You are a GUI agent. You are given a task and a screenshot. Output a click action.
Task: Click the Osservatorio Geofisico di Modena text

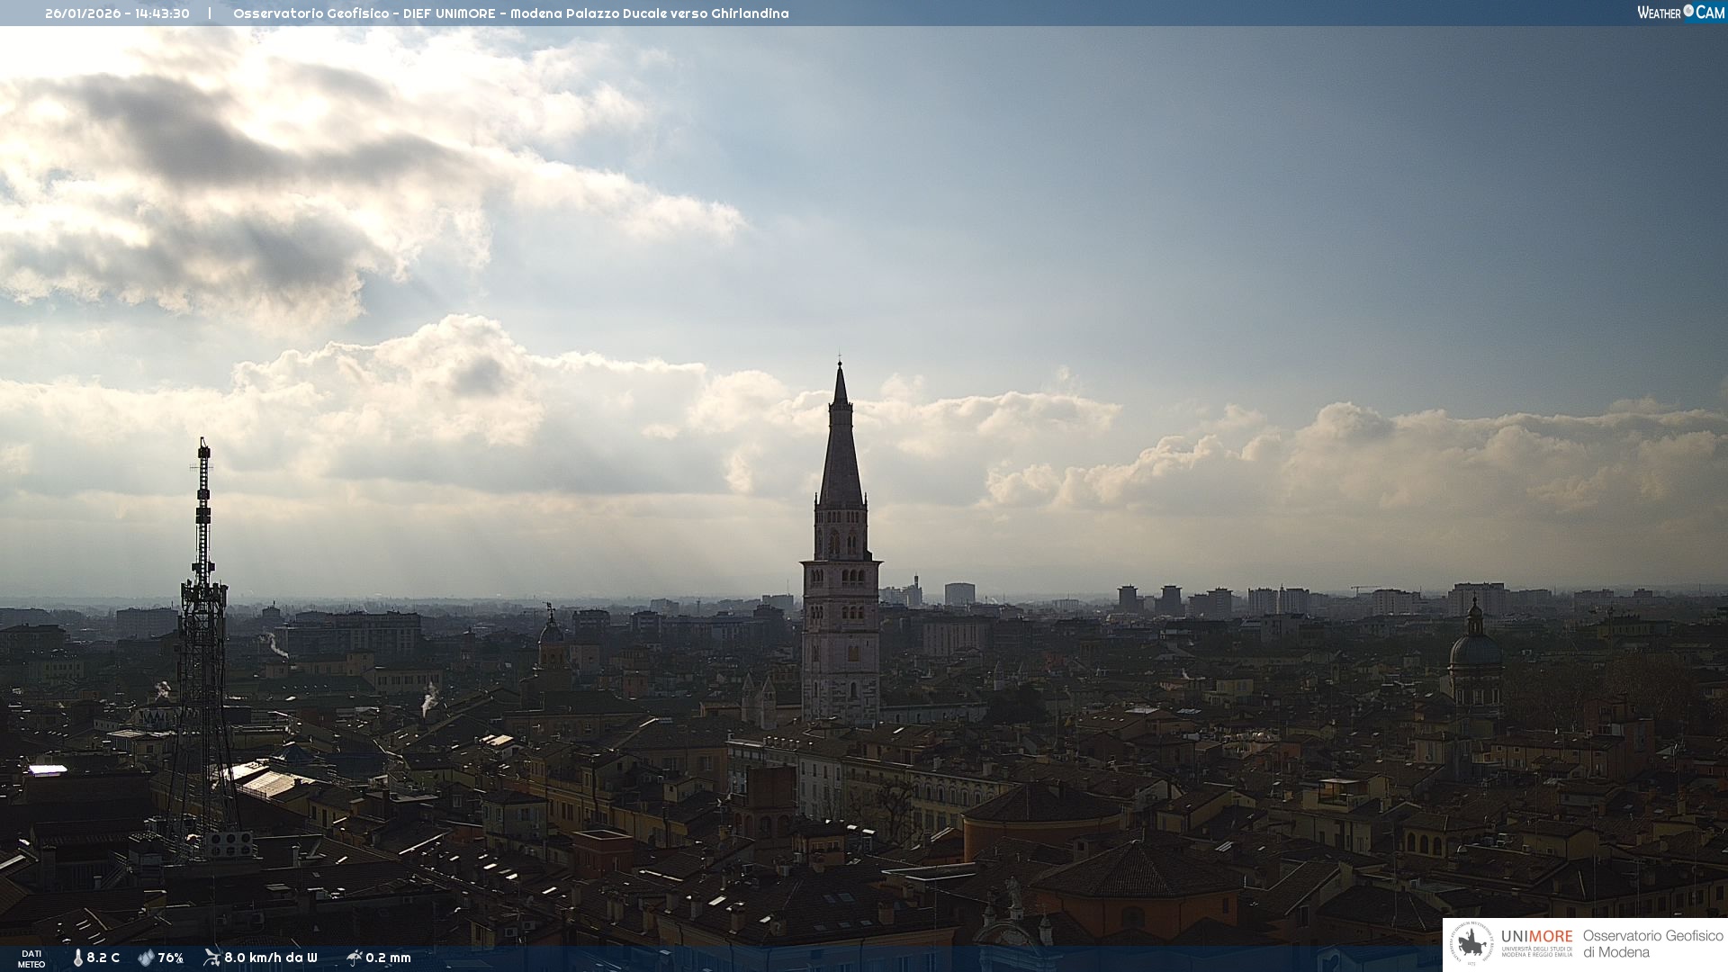(x=1652, y=944)
